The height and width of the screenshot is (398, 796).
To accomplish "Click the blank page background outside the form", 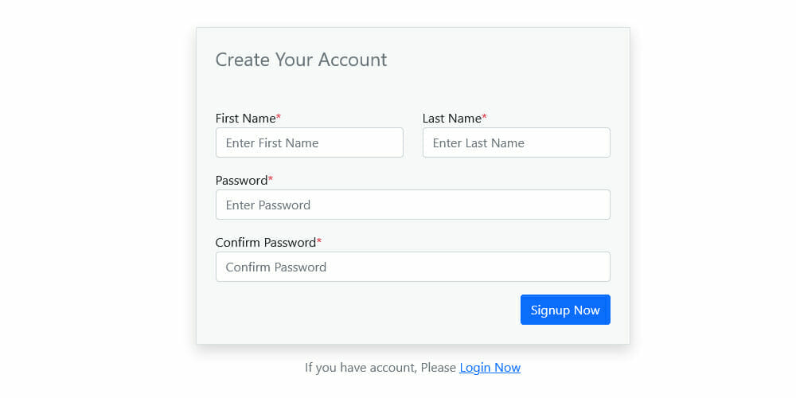I will 96,199.
